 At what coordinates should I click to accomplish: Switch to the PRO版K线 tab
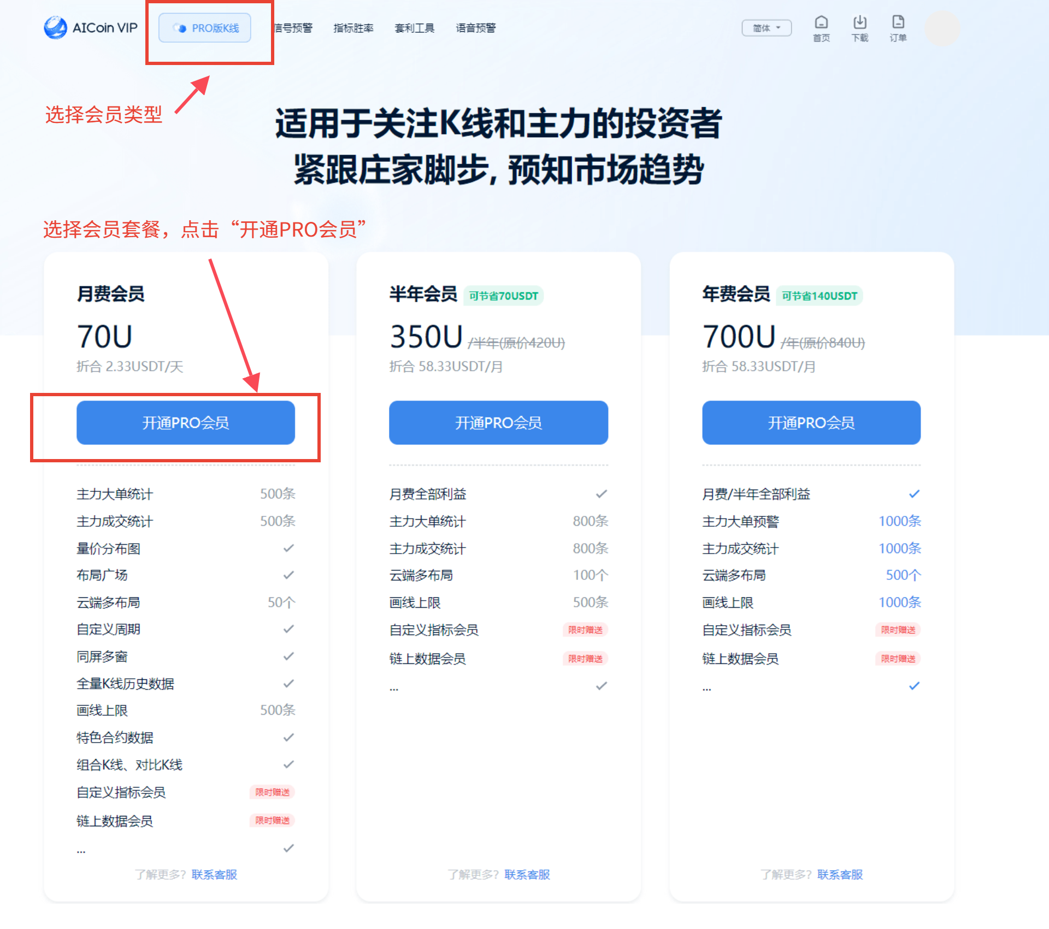204,28
